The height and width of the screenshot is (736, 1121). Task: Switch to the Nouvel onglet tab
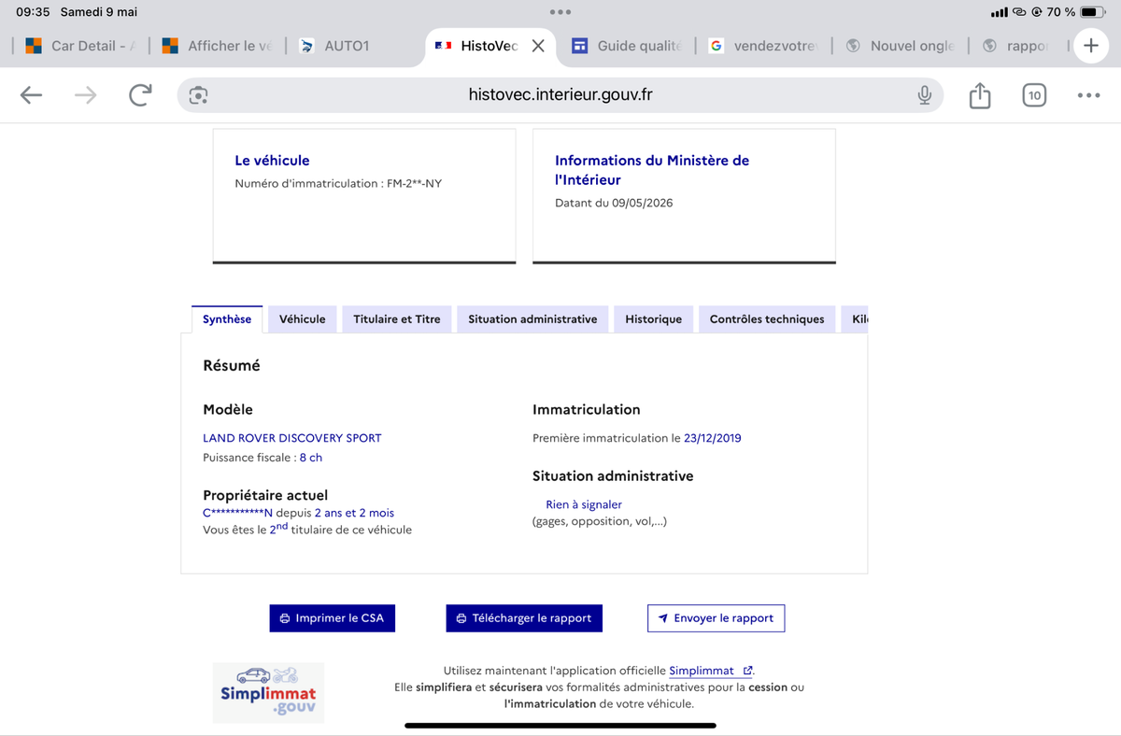901,46
